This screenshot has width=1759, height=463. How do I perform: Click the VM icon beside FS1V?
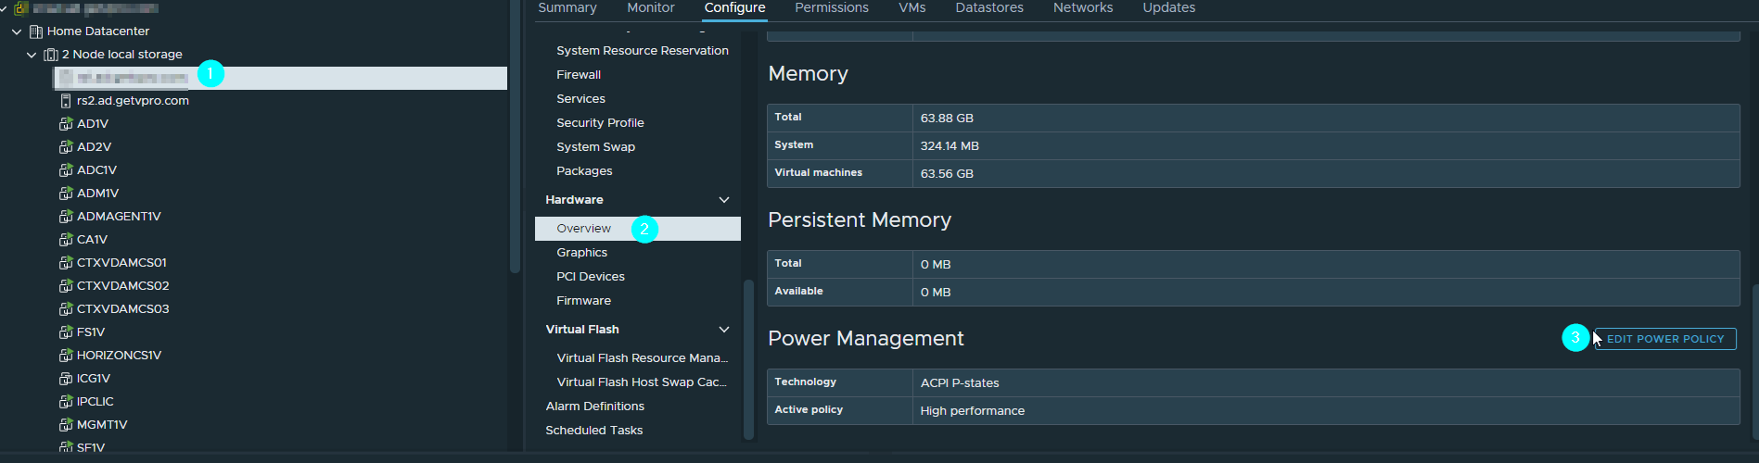click(66, 332)
